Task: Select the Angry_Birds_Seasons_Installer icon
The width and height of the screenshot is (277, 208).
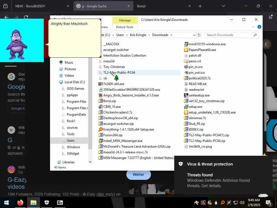Action: point(101,95)
